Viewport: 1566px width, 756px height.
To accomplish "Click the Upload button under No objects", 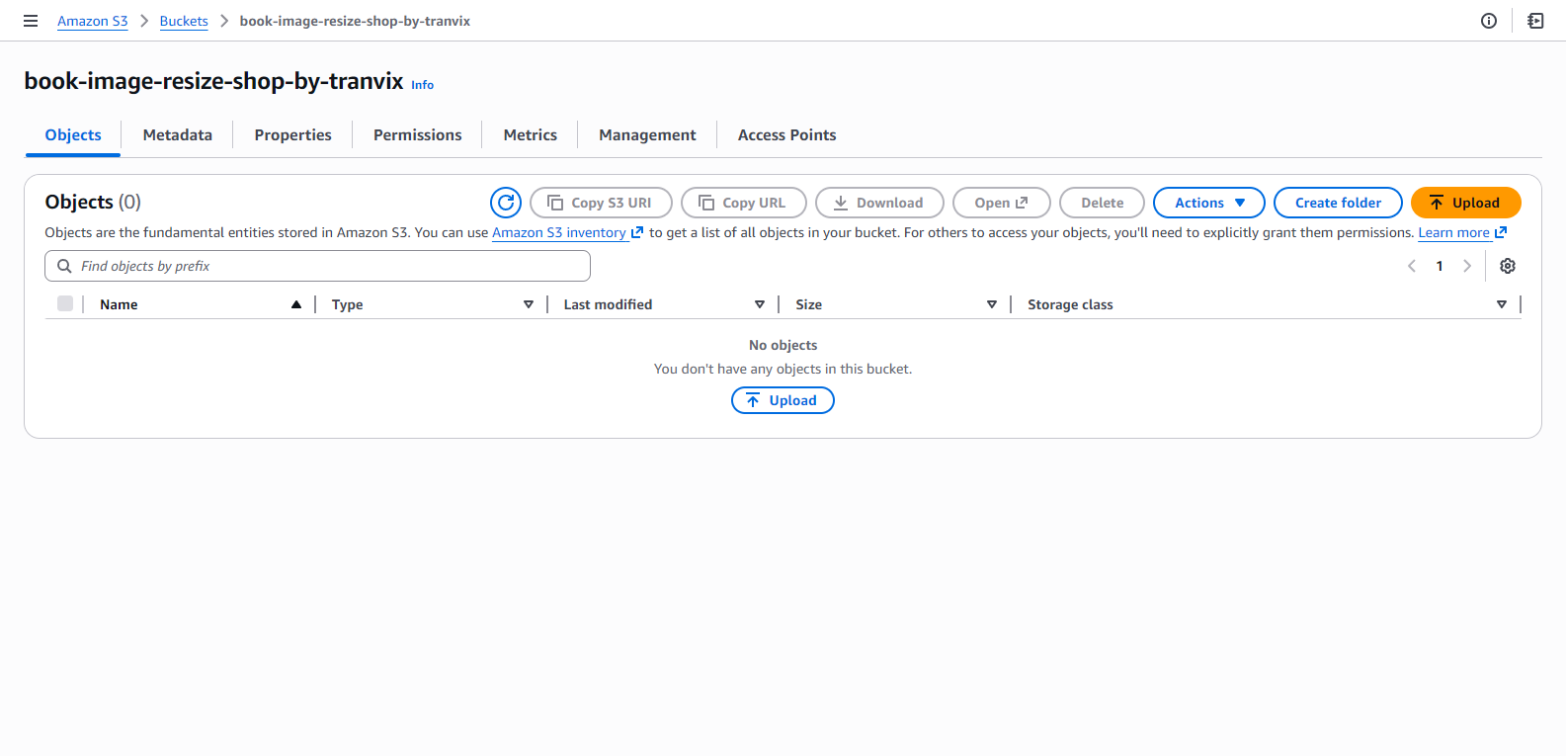I will tap(783, 400).
